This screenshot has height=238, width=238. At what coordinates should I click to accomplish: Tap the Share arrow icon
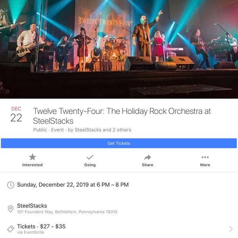(148, 157)
